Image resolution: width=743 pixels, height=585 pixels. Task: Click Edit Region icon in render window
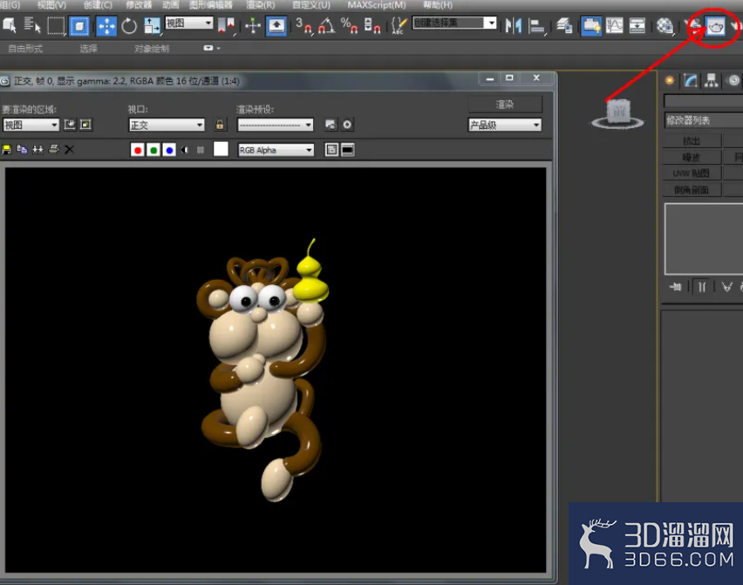tap(70, 125)
